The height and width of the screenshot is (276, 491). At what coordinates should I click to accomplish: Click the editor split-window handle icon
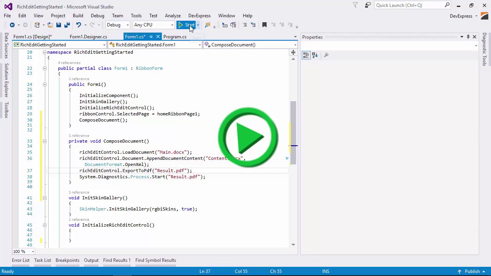pos(293,52)
